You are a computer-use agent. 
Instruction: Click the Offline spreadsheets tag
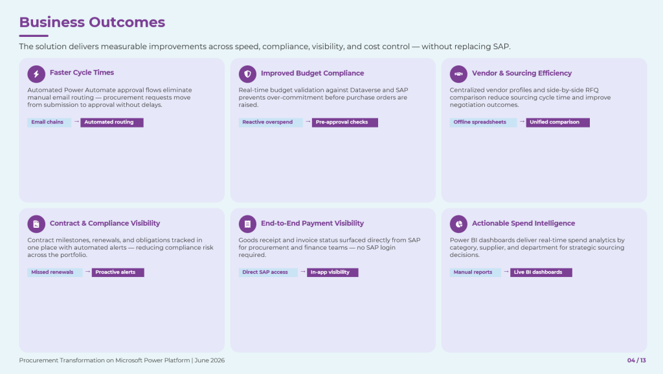[483, 122]
